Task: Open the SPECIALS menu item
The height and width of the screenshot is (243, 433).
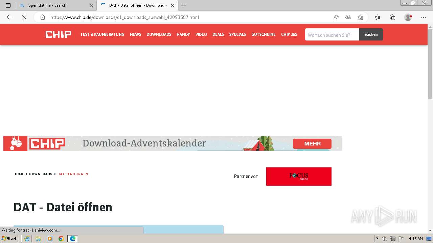Action: 237,34
